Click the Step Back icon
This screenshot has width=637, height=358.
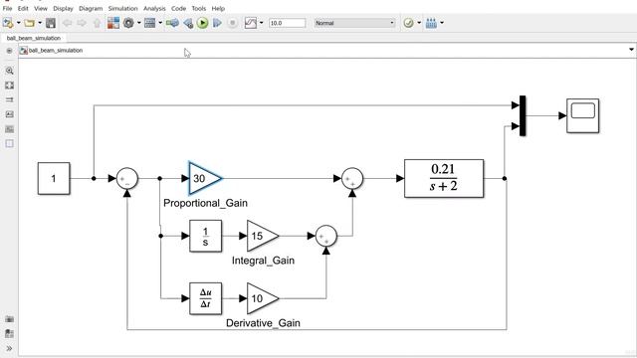188,23
